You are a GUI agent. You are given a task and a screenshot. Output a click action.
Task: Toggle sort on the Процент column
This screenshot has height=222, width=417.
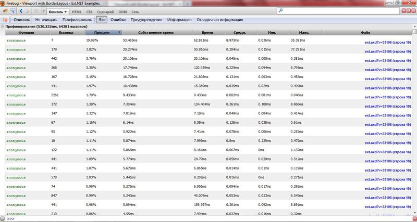point(103,33)
